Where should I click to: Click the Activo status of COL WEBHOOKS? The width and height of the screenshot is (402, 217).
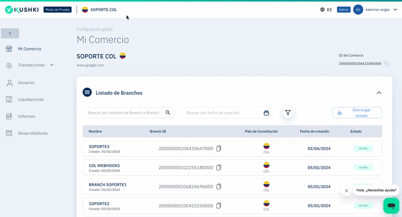click(x=363, y=168)
